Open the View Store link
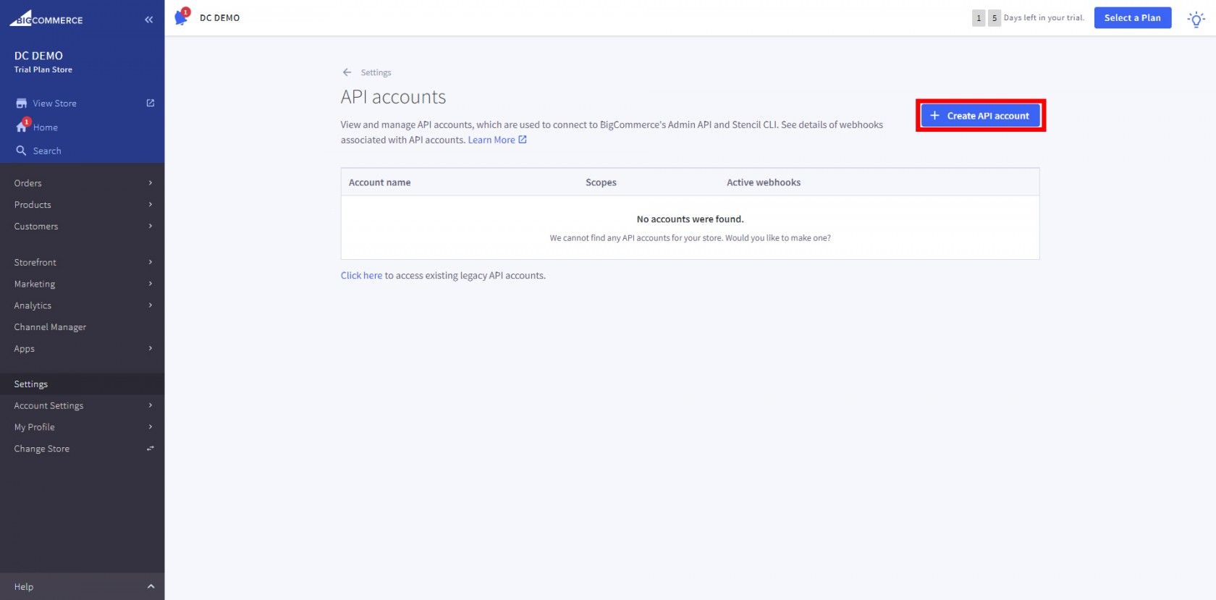Image resolution: width=1216 pixels, height=600 pixels. point(54,103)
